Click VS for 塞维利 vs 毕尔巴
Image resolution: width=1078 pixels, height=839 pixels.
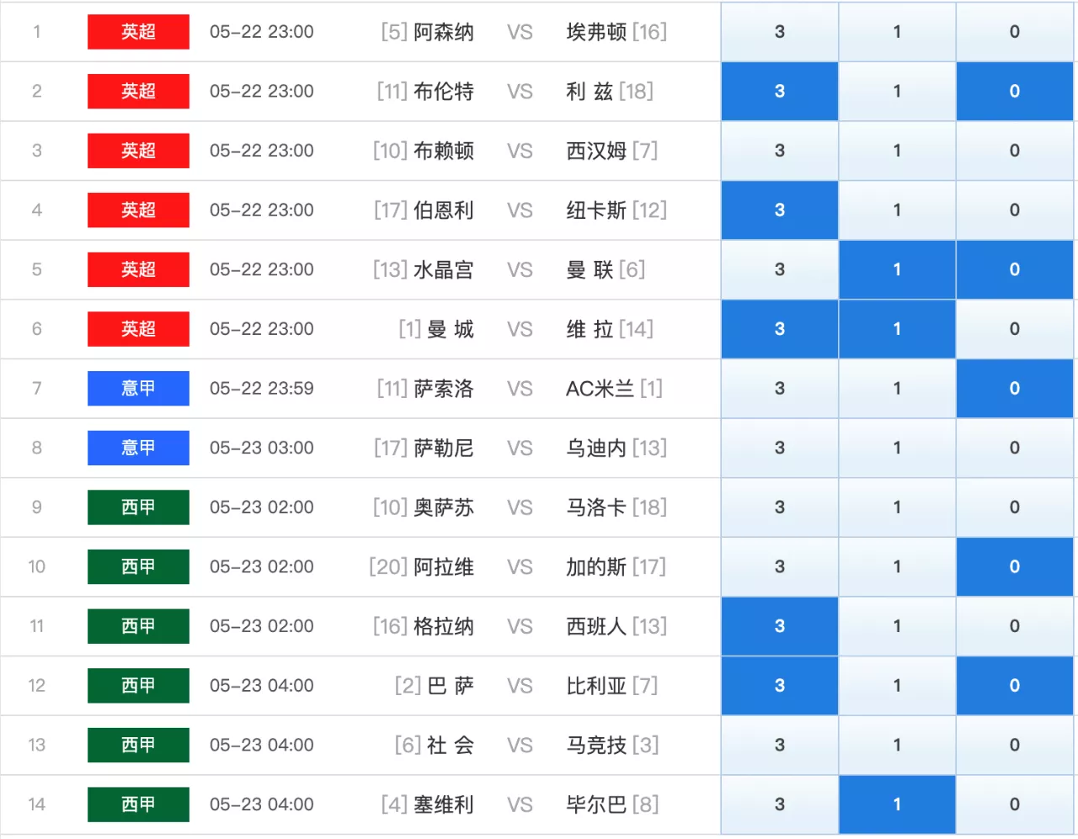(520, 805)
